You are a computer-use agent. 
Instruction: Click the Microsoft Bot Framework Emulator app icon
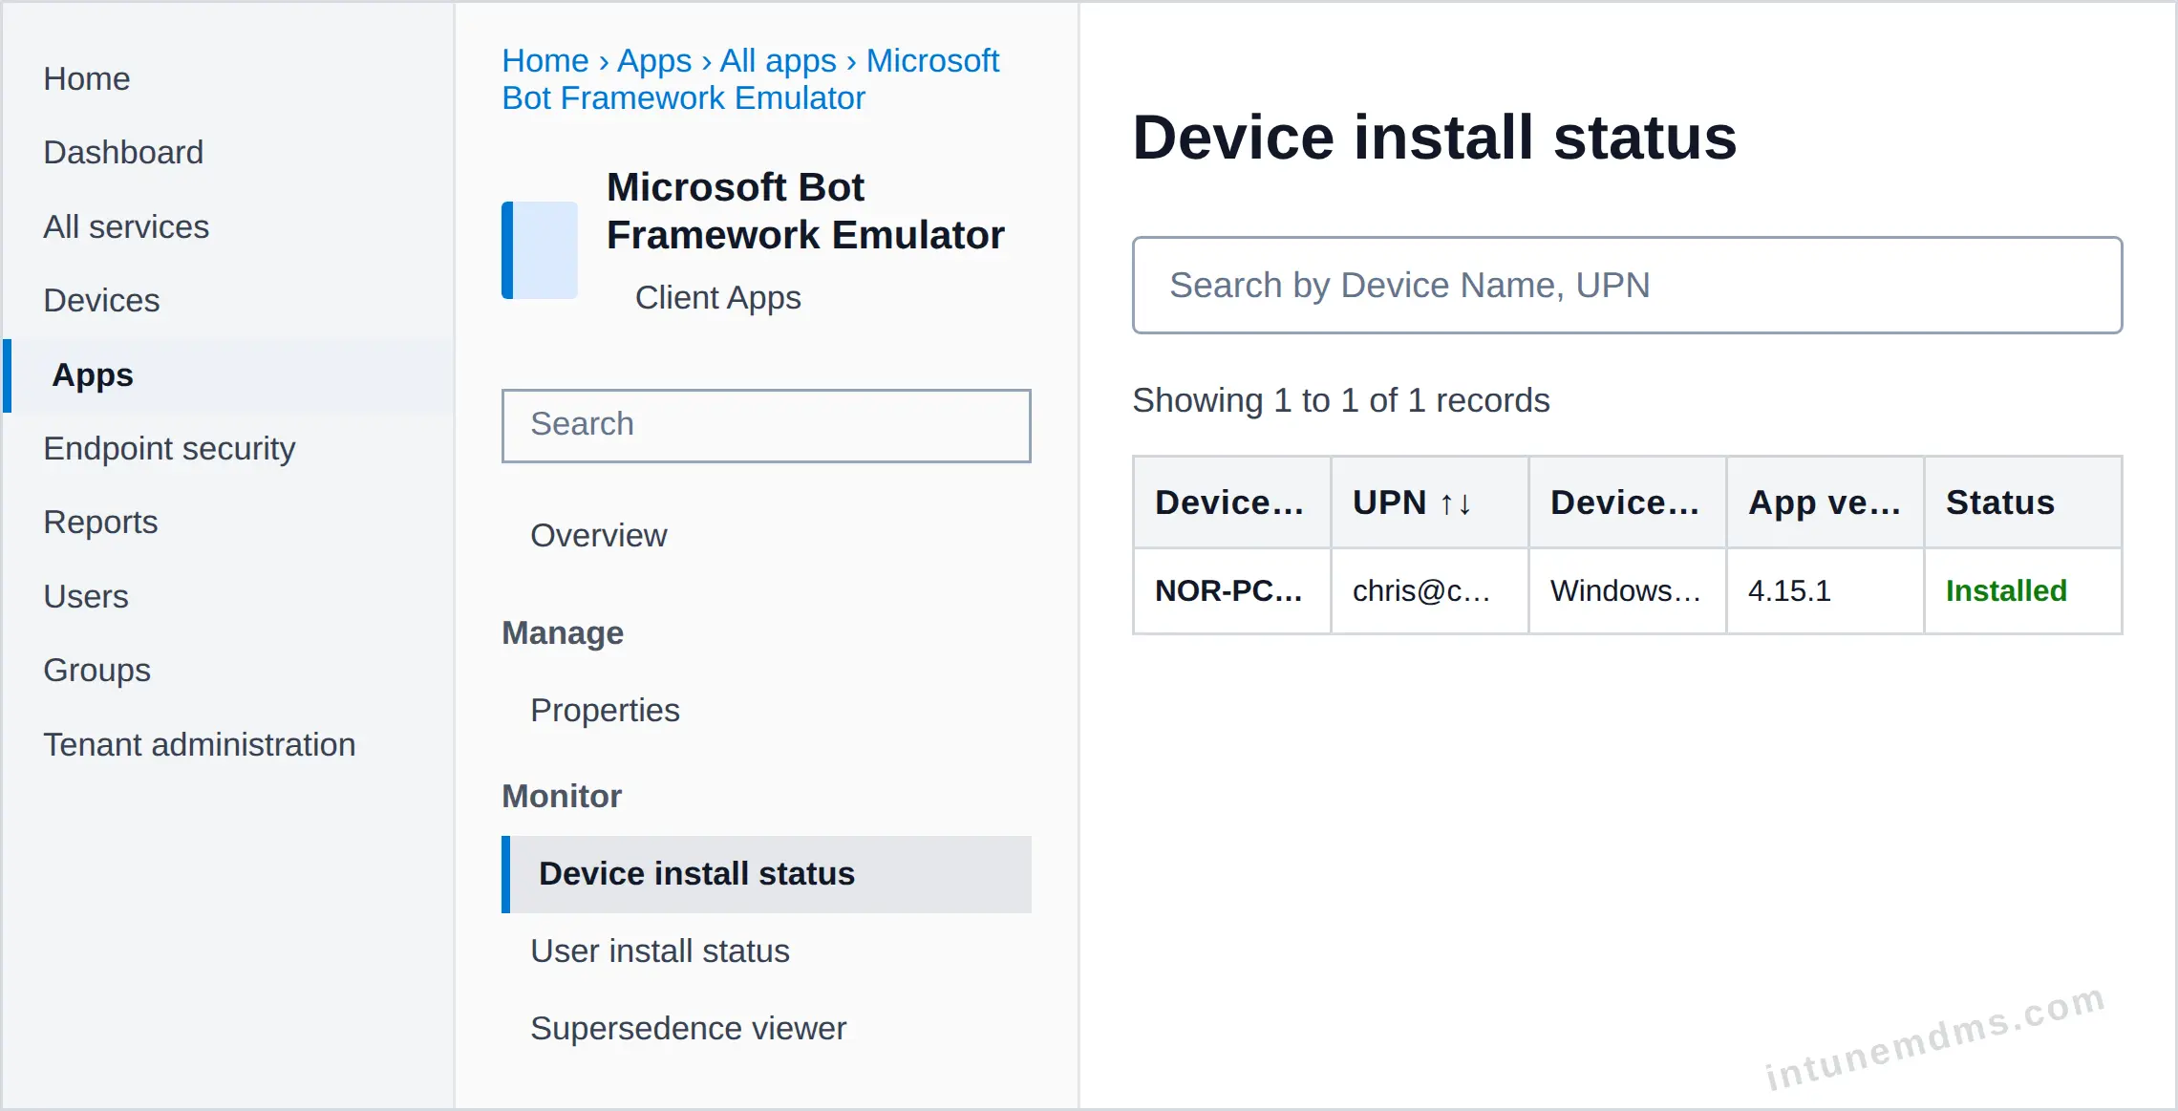pos(540,250)
